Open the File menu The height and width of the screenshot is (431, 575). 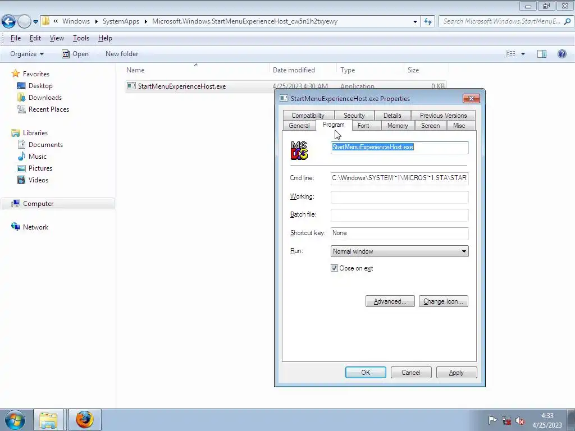coord(15,38)
